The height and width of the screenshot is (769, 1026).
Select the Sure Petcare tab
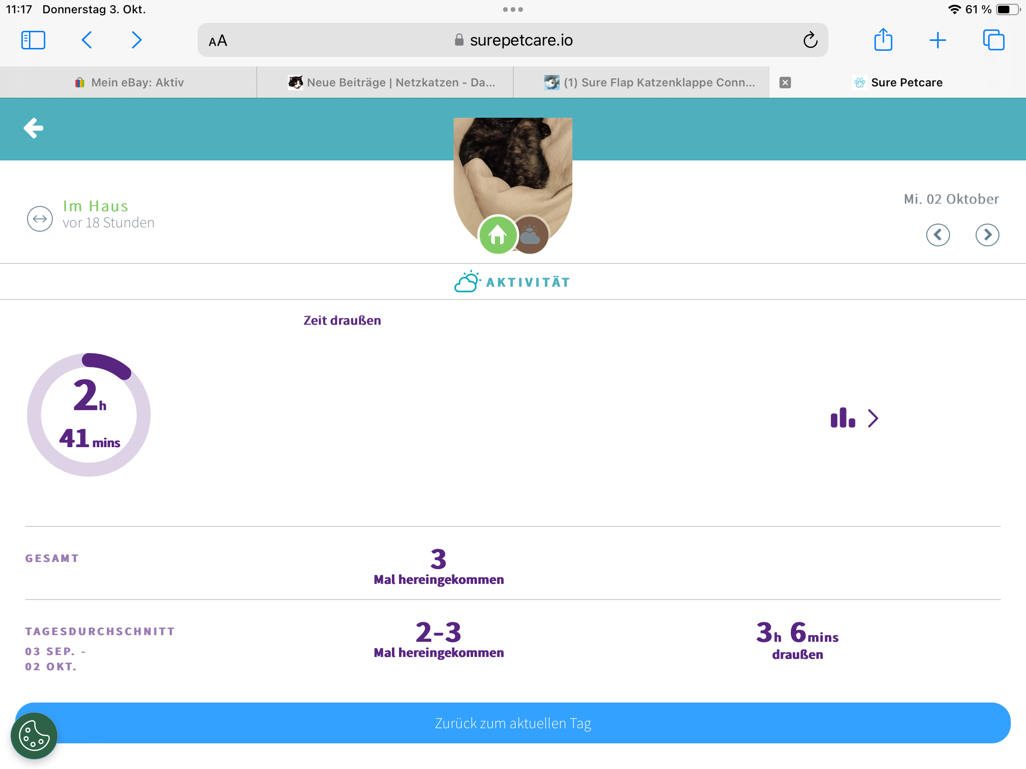click(x=898, y=83)
